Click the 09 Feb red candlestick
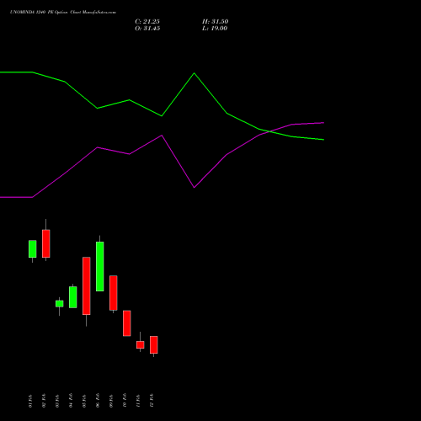Screen dimensions: 421x421 pyautogui.click(x=114, y=293)
